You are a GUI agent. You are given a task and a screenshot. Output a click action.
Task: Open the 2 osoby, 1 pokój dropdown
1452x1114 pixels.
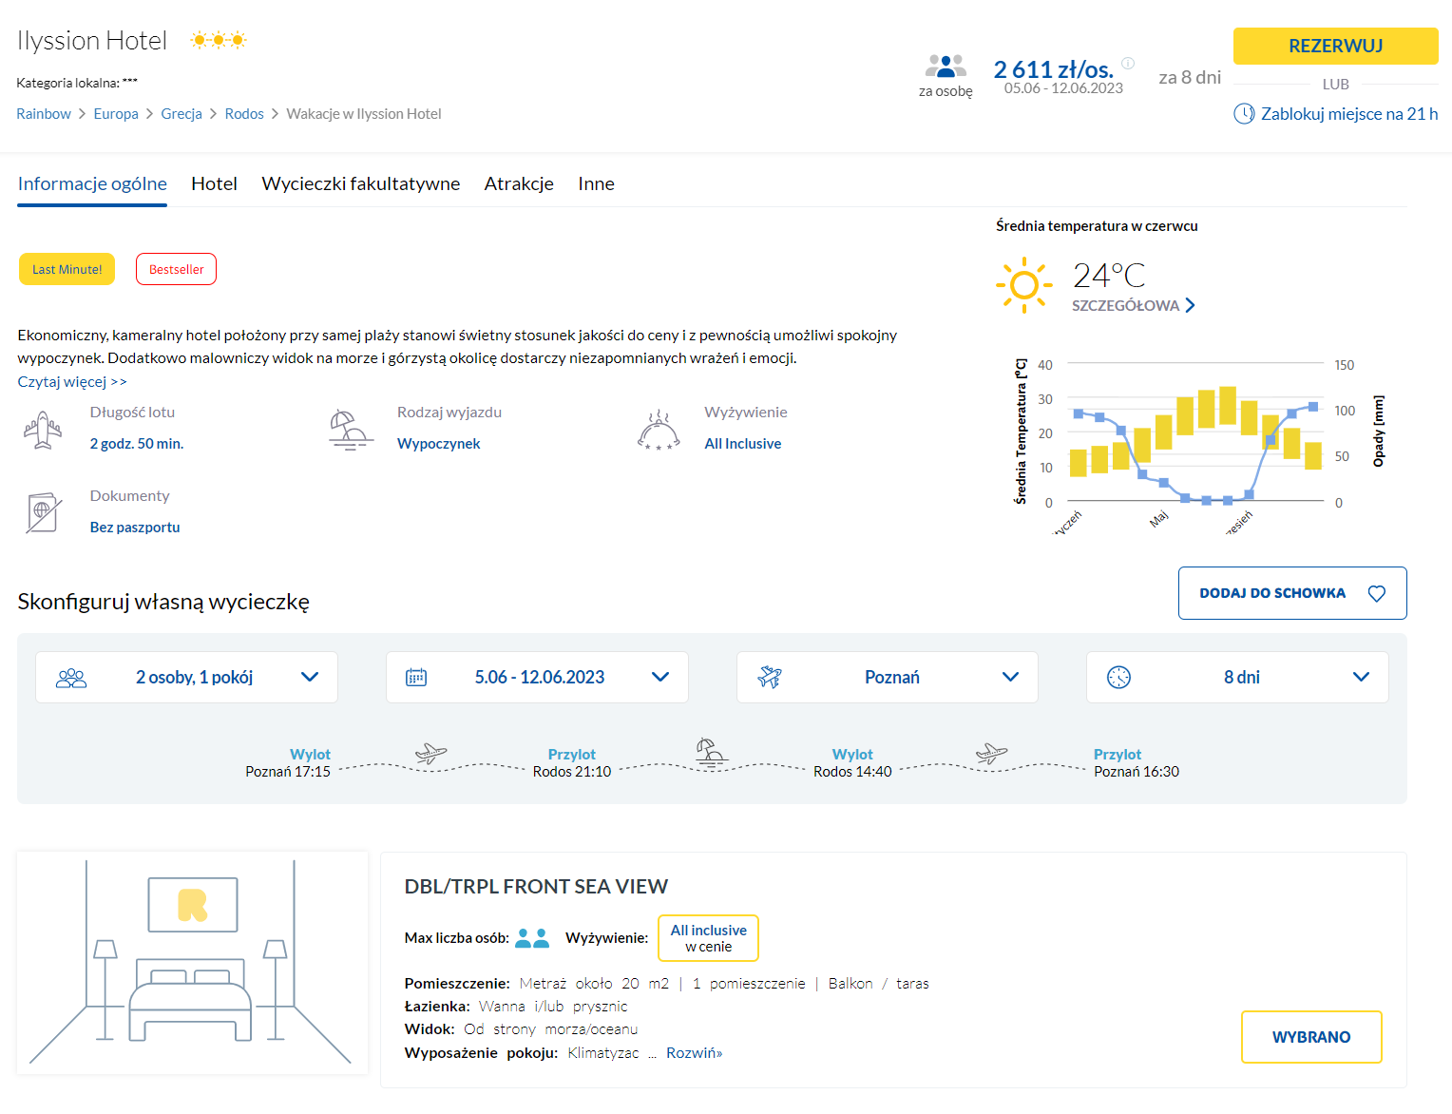coord(186,677)
